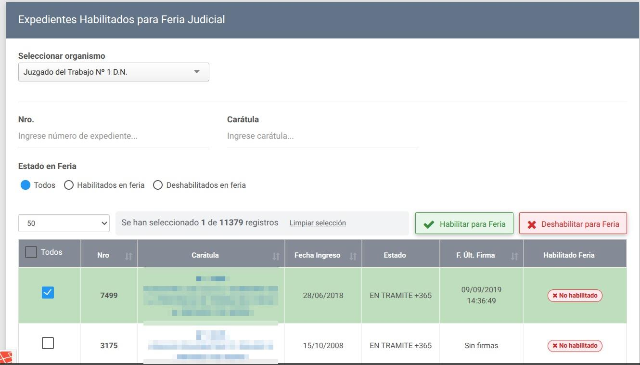Select Habilitados en feria radio button
This screenshot has width=640, height=365.
[x=69, y=185]
